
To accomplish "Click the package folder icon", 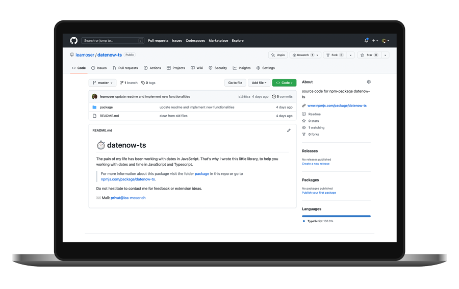I will (94, 108).
